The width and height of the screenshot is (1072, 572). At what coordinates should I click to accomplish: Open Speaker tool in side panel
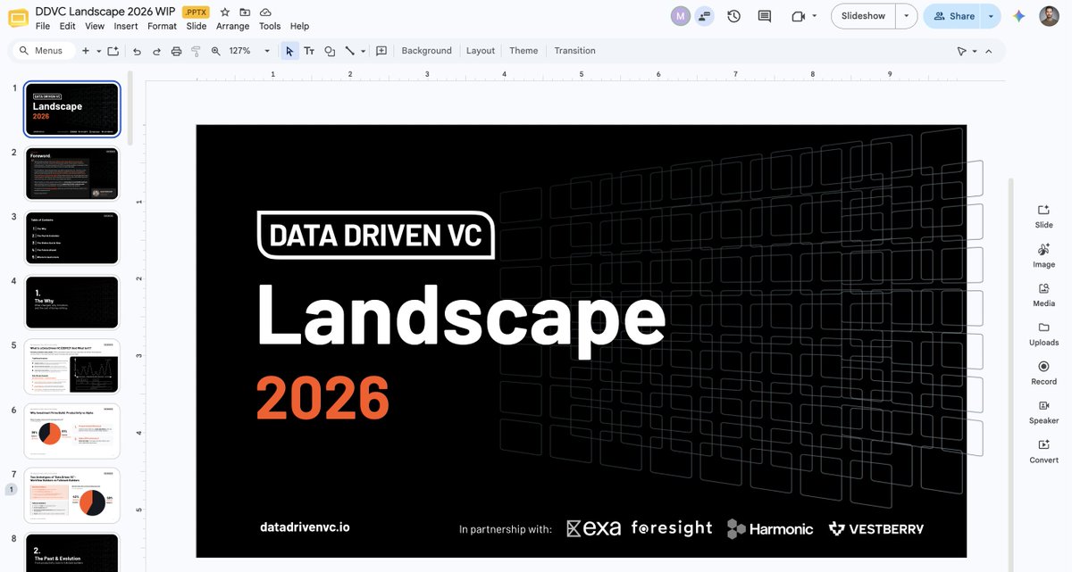1043,412
